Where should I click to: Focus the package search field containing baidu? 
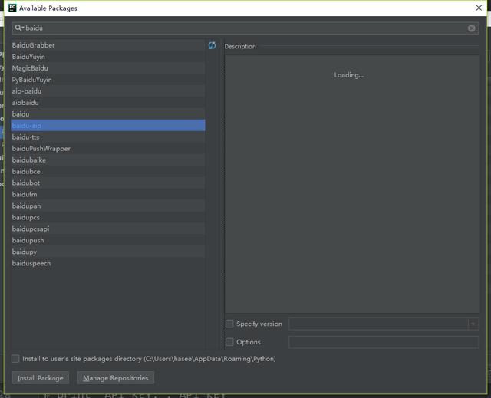tap(245, 28)
